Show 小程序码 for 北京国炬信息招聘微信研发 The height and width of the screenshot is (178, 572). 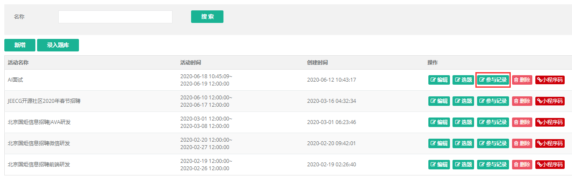(x=550, y=143)
